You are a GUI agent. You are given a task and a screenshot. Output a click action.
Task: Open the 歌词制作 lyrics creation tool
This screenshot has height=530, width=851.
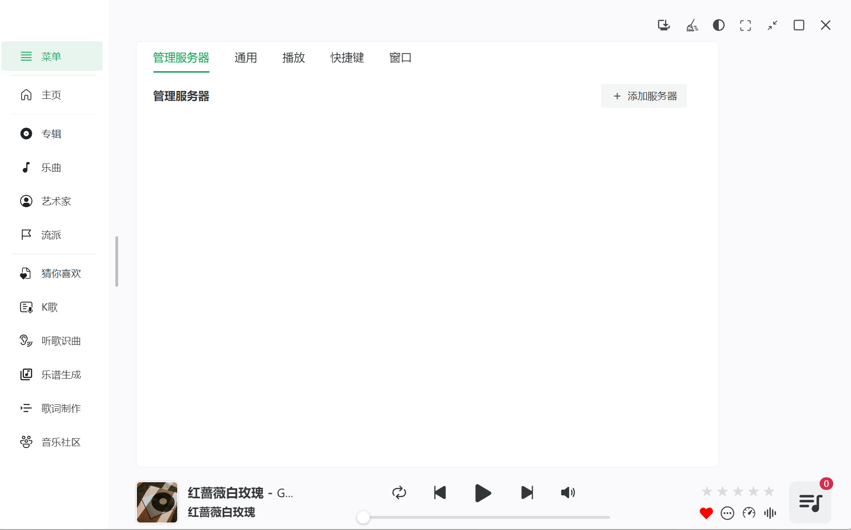(x=60, y=408)
